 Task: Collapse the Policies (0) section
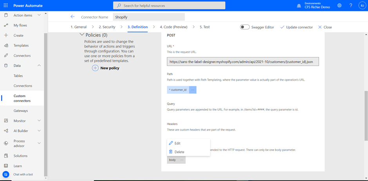82,35
